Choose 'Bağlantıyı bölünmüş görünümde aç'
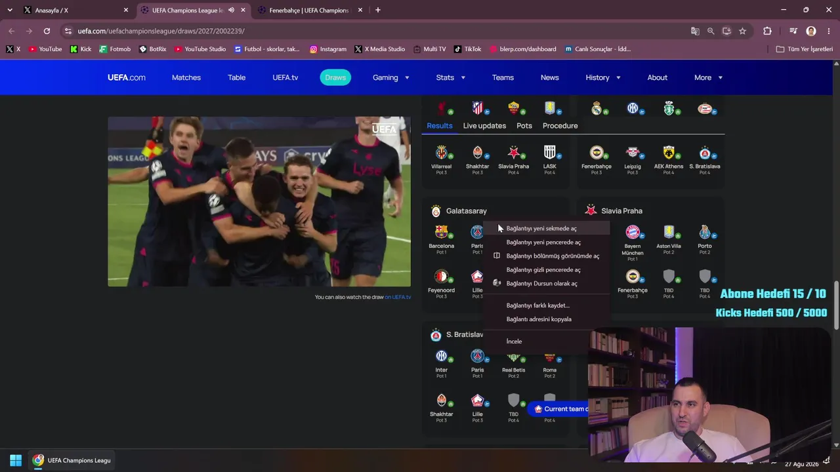The height and width of the screenshot is (472, 840). click(547, 256)
